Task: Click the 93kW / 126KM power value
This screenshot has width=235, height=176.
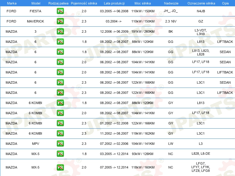Action: [x=142, y=154]
